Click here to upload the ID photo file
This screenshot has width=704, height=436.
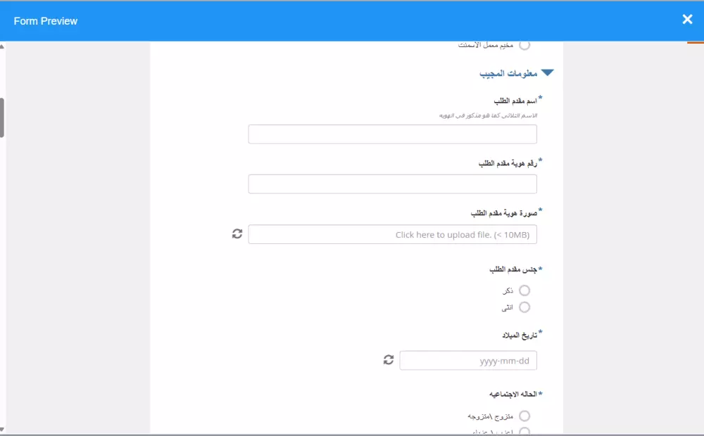coord(392,233)
